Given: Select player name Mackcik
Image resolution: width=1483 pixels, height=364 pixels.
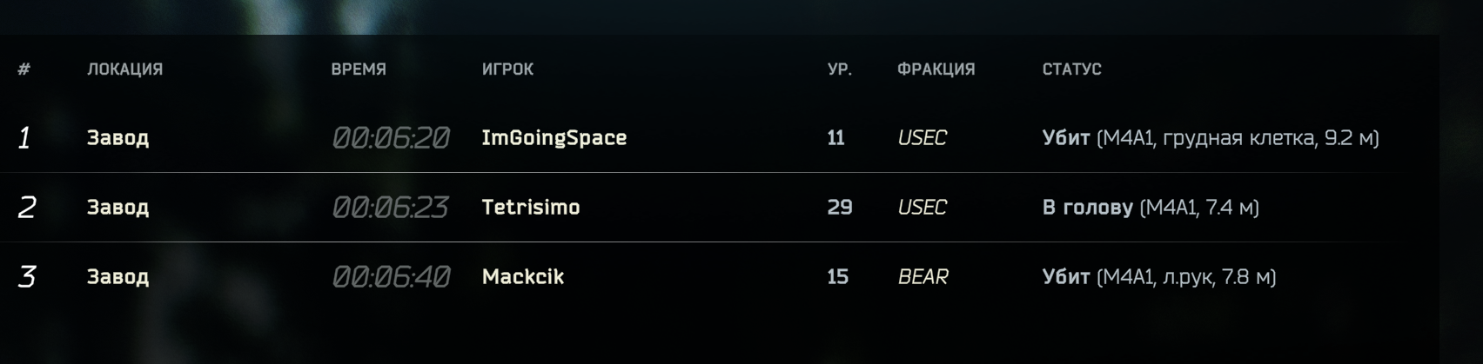Looking at the screenshot, I should (523, 277).
